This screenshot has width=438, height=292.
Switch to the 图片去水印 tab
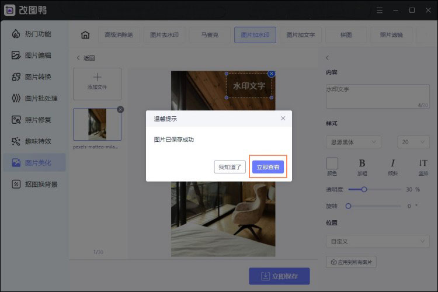click(x=164, y=35)
